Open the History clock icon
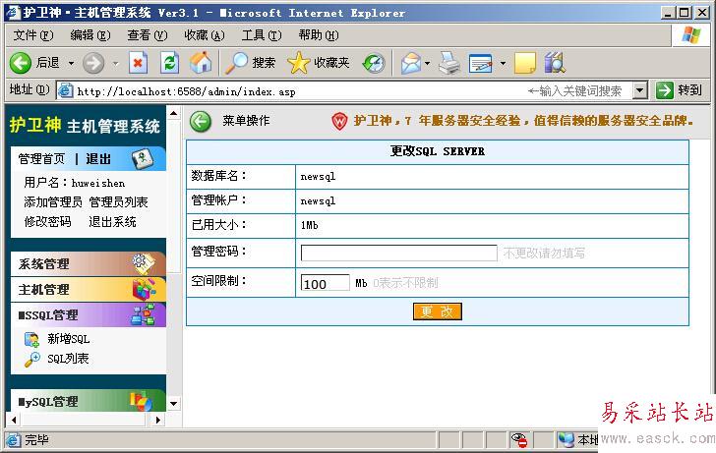Screen dimensions: 716x453 tap(374, 63)
